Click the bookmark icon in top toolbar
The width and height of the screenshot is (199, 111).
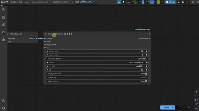point(124,2)
